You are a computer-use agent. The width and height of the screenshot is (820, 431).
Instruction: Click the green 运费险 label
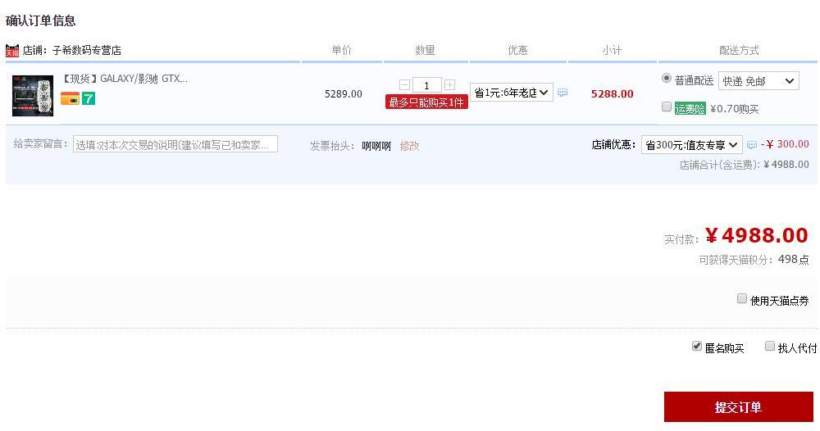(690, 109)
